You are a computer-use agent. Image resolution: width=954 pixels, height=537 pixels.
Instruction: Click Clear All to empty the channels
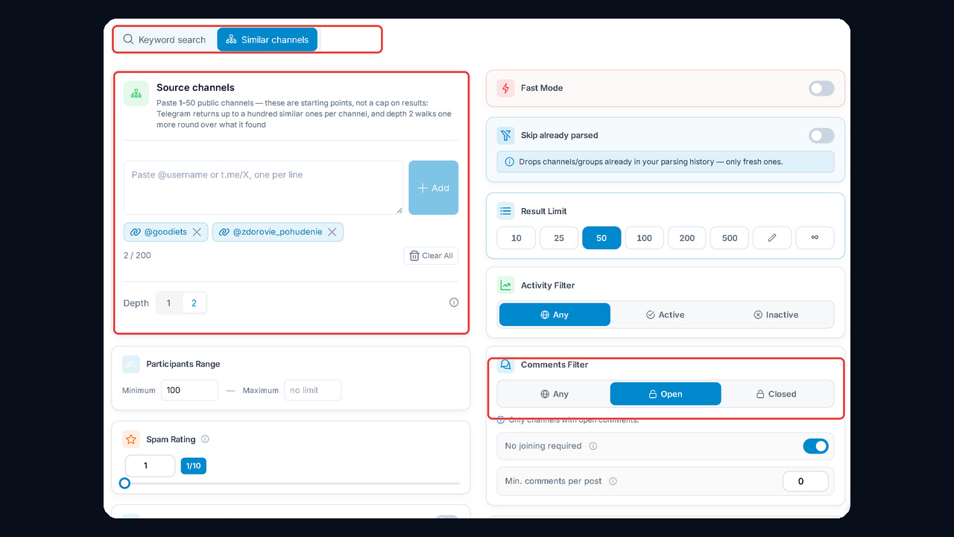tap(431, 255)
